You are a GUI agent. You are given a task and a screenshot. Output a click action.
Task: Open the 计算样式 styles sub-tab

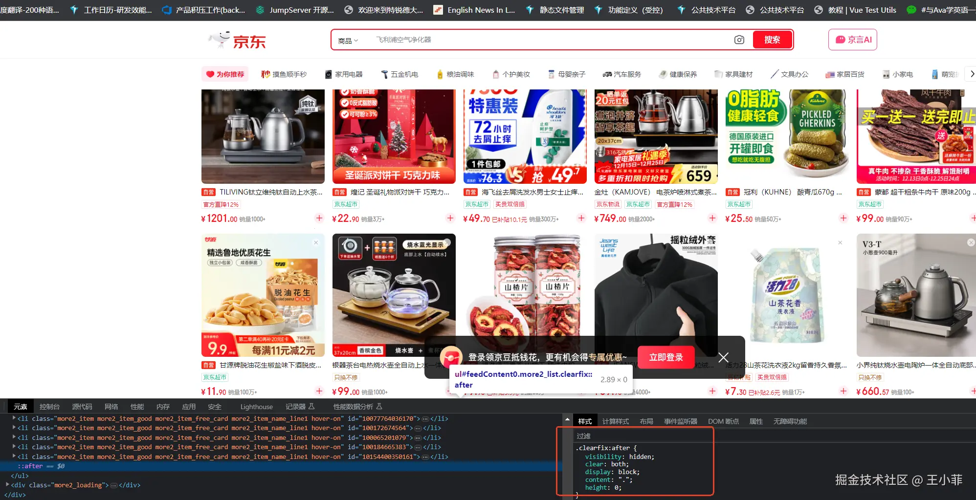616,421
